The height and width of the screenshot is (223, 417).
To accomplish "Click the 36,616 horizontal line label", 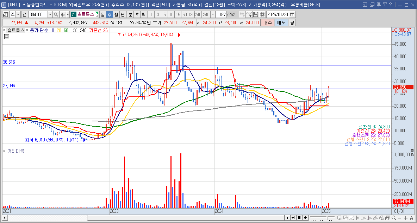I will click(9, 62).
